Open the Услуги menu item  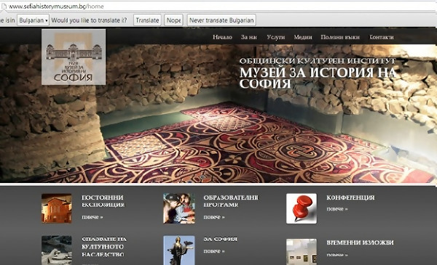(275, 37)
